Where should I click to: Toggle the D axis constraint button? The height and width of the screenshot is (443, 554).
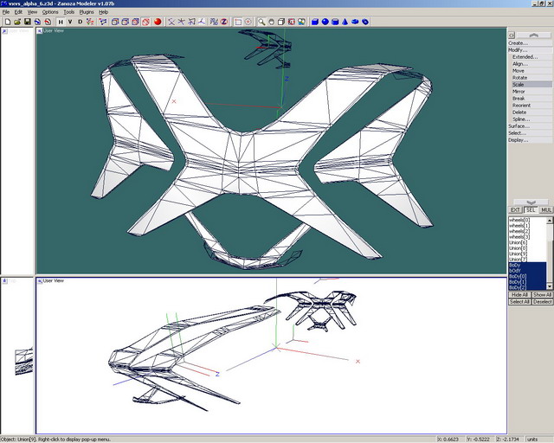point(81,22)
